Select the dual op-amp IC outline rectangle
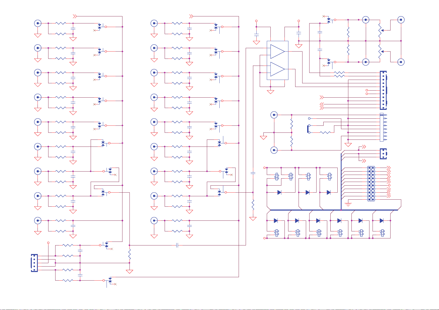This screenshot has width=439, height=310. 277,60
